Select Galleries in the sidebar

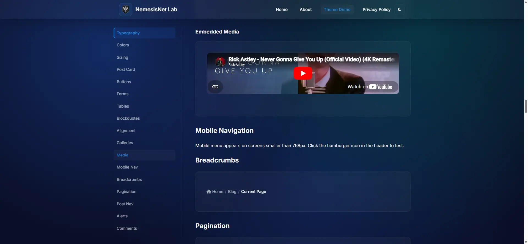point(144,143)
